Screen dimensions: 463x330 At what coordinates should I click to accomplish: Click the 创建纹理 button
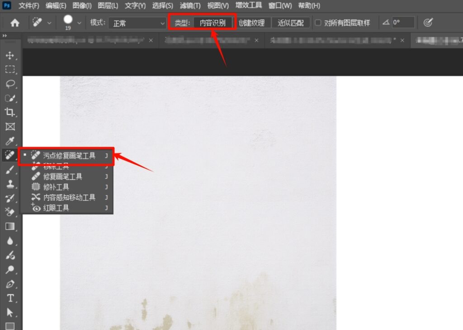252,22
